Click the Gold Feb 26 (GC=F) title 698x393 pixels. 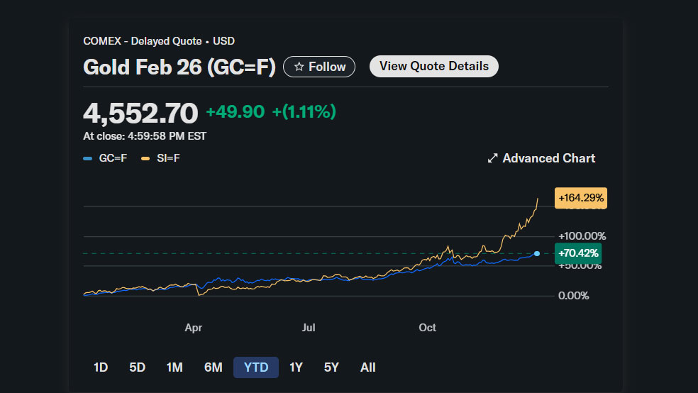179,67
